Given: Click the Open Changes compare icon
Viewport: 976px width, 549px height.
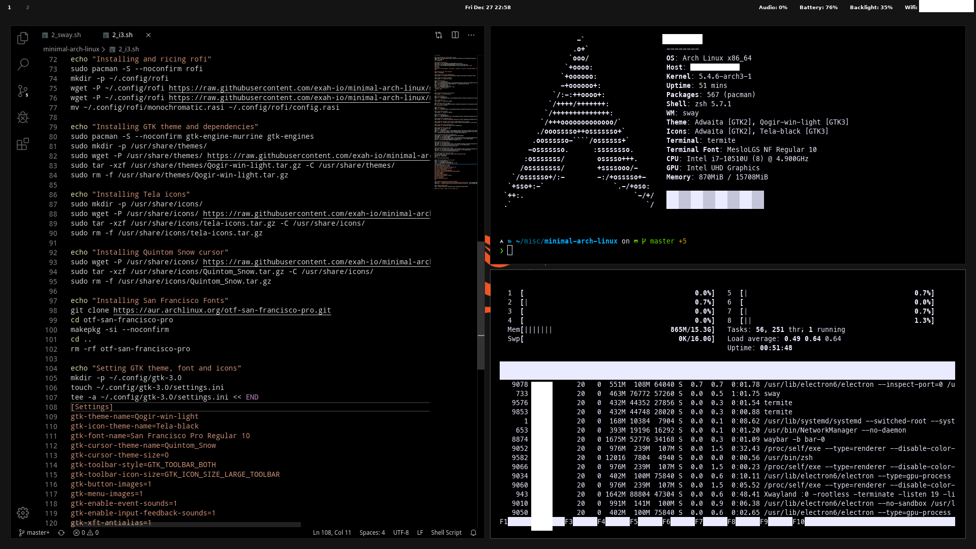Looking at the screenshot, I should (x=439, y=35).
